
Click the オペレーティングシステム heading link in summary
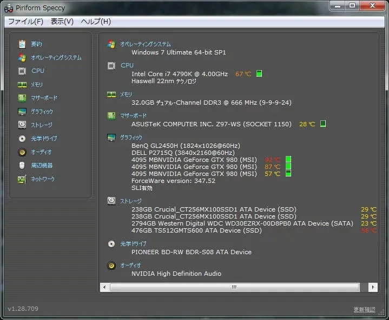pos(146,44)
